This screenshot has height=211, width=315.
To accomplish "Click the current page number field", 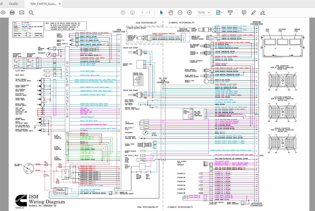I will point(143,12).
